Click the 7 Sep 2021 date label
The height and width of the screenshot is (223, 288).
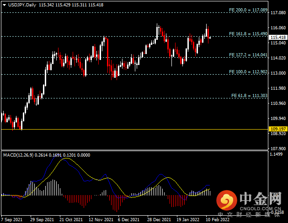tap(11, 220)
